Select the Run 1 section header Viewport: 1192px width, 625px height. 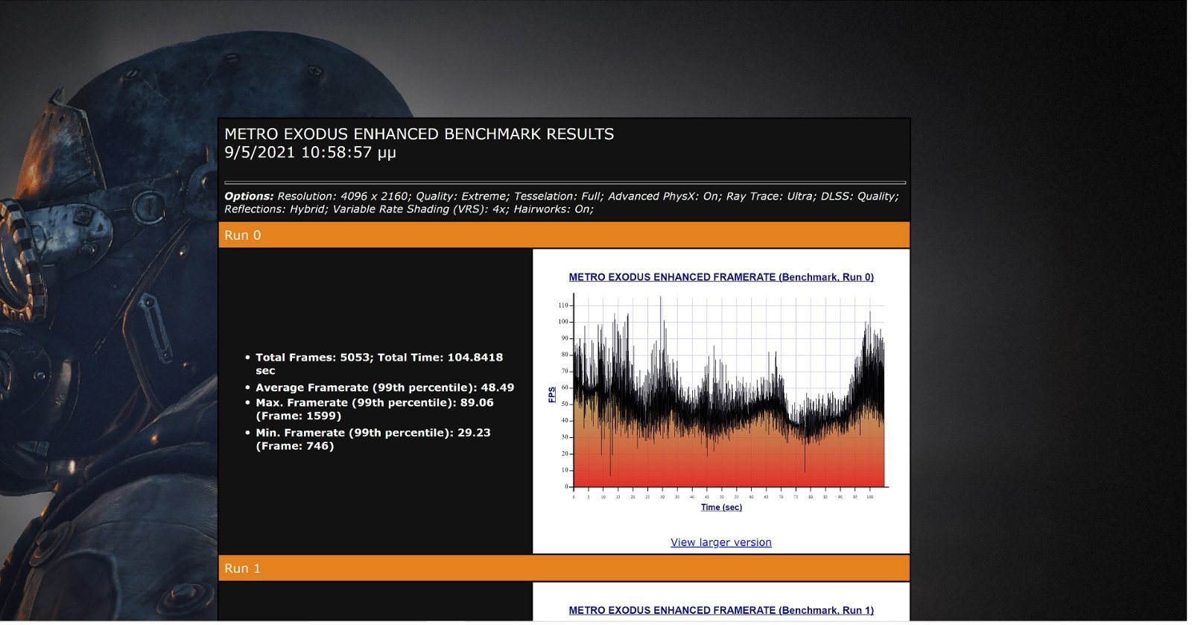pos(564,568)
